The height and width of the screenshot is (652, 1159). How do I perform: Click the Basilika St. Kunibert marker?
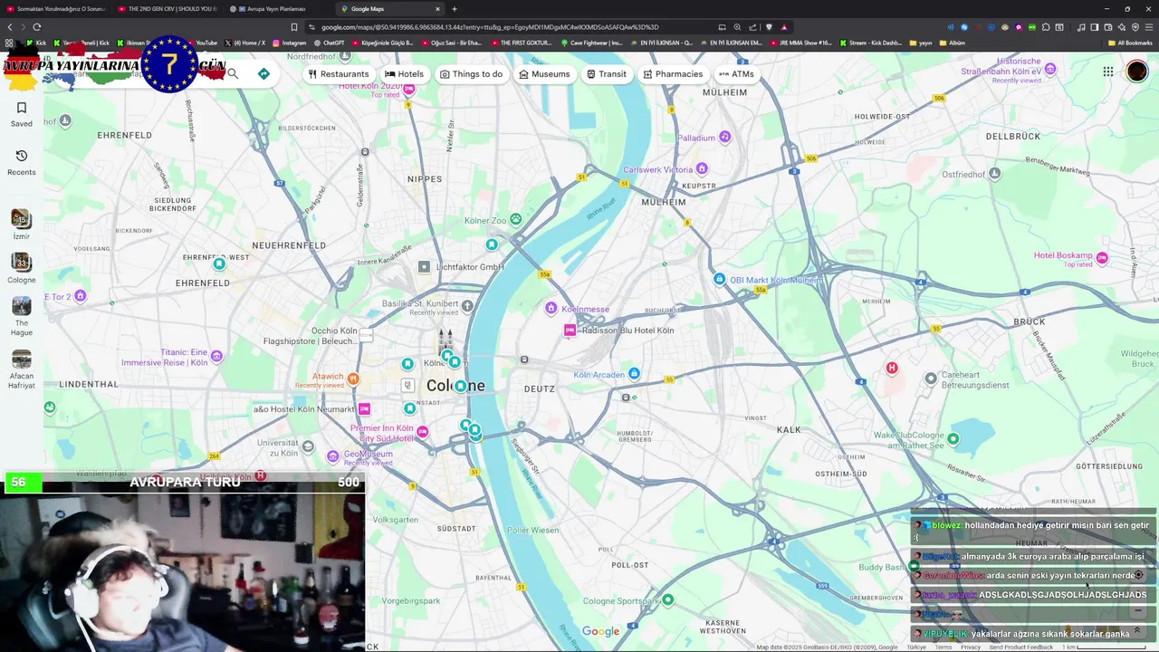pyautogui.click(x=467, y=306)
